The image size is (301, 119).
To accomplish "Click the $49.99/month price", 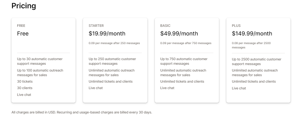I will [179, 34].
